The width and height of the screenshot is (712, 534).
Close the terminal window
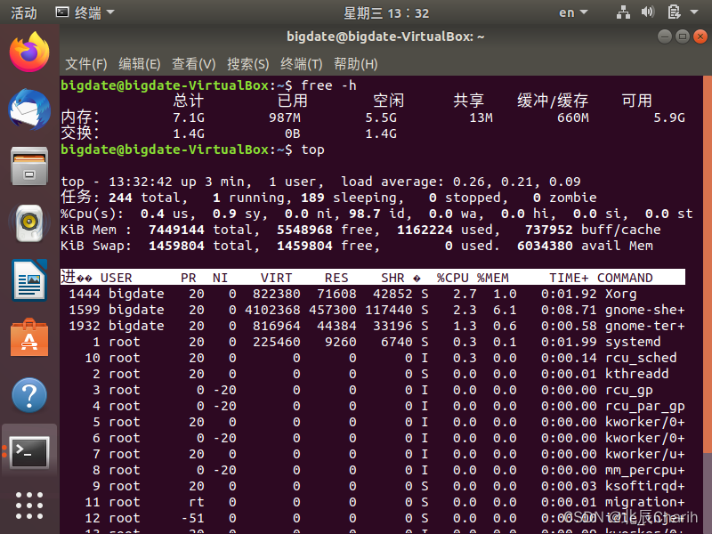(x=700, y=36)
